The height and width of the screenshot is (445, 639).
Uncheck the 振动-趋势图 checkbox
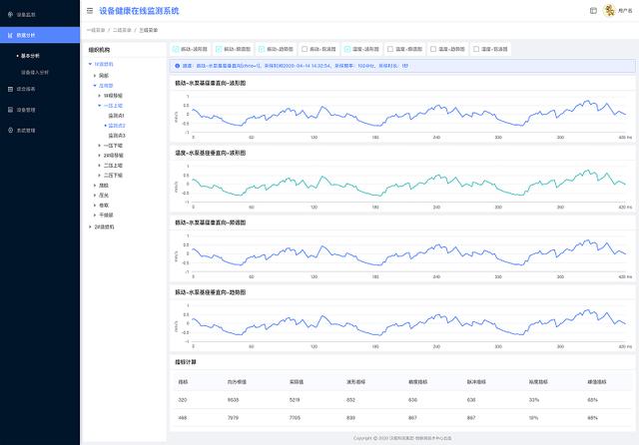pos(262,49)
